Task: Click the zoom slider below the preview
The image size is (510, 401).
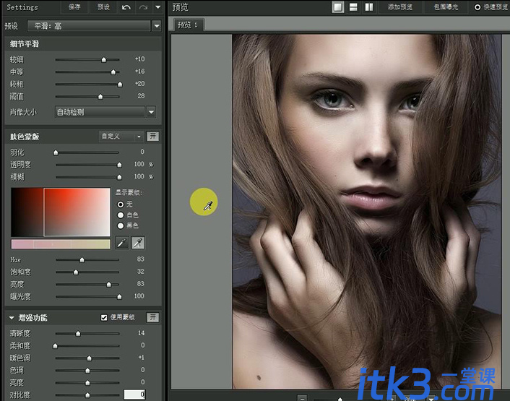Action: [x=351, y=399]
